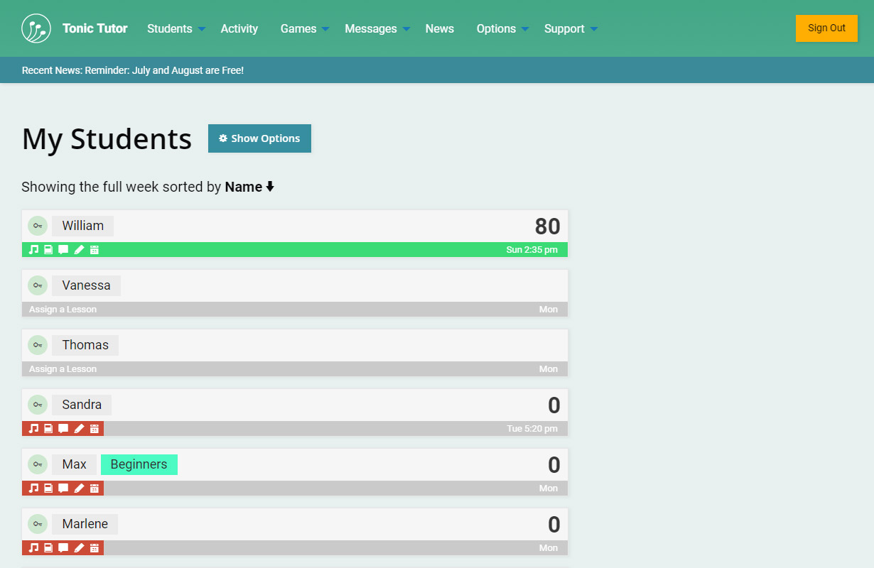
Task: Click the Show Options button
Action: pos(259,138)
